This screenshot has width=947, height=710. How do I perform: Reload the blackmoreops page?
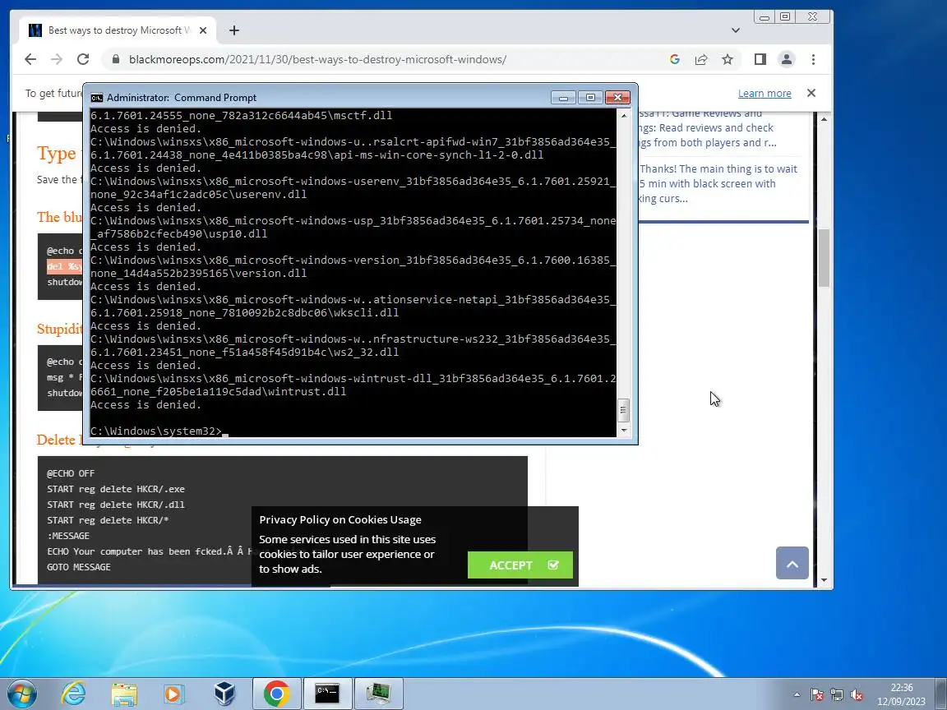83,59
